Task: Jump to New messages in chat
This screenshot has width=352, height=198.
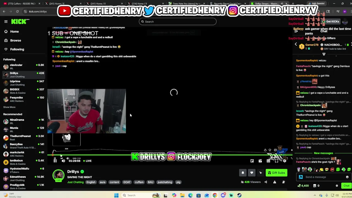Action: (323, 153)
